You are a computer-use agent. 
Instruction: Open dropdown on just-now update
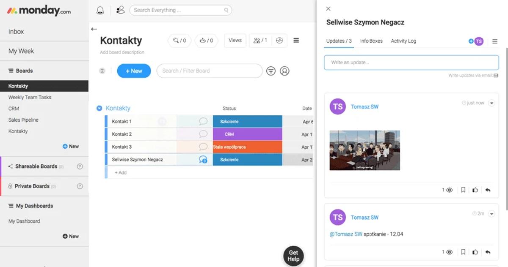point(491,103)
